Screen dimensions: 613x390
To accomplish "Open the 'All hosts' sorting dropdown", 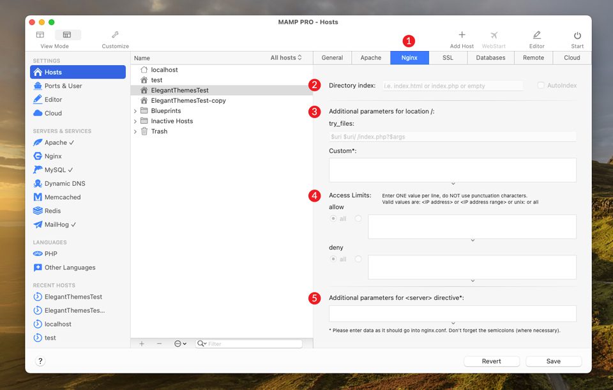I will [287, 57].
